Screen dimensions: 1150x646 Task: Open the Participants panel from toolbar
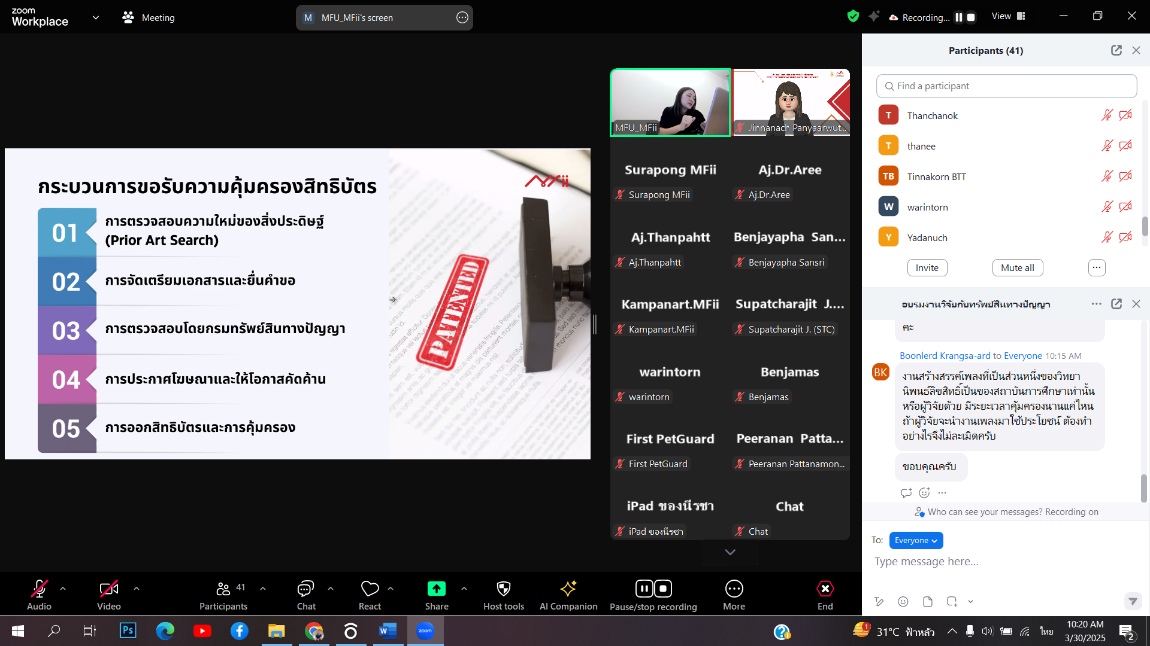click(223, 589)
